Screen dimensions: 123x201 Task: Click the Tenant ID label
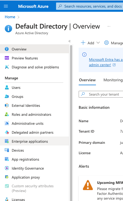tap(86, 131)
